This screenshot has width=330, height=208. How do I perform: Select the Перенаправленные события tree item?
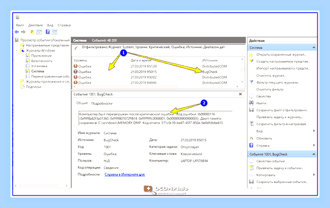50,77
